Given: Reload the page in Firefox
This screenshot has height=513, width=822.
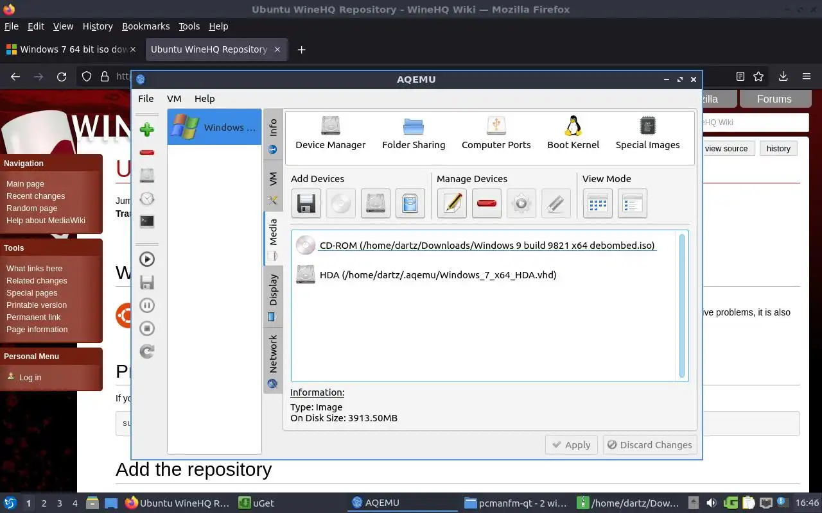Looking at the screenshot, I should pos(62,77).
